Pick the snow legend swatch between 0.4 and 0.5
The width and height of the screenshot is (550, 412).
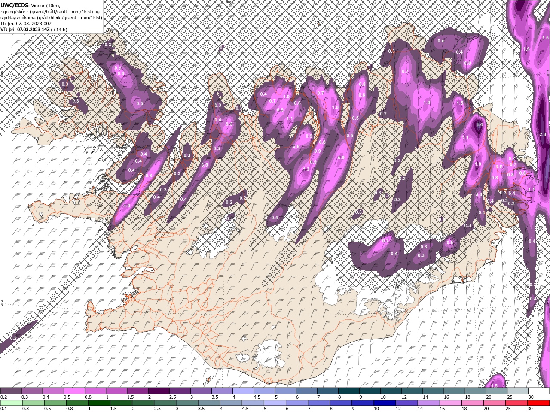pyautogui.click(x=53, y=391)
